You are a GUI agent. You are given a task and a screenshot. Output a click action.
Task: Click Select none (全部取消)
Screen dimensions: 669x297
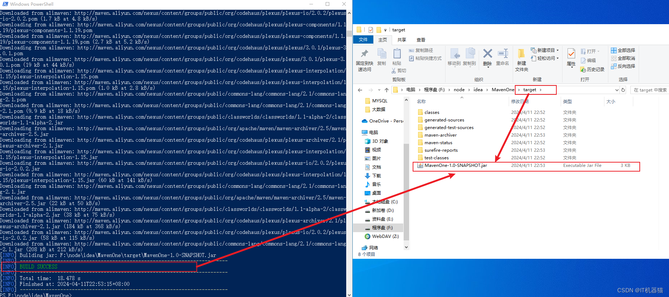(x=623, y=58)
